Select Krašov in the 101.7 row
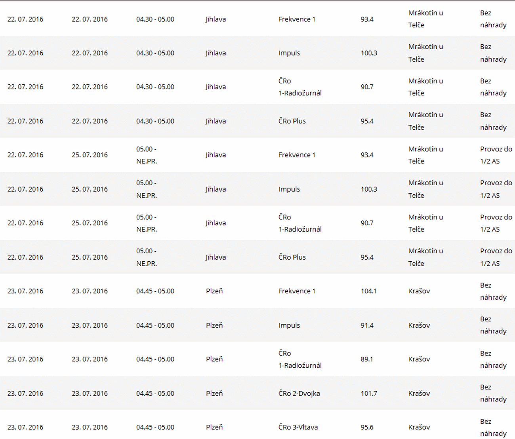The height and width of the screenshot is (439, 515). [x=419, y=393]
